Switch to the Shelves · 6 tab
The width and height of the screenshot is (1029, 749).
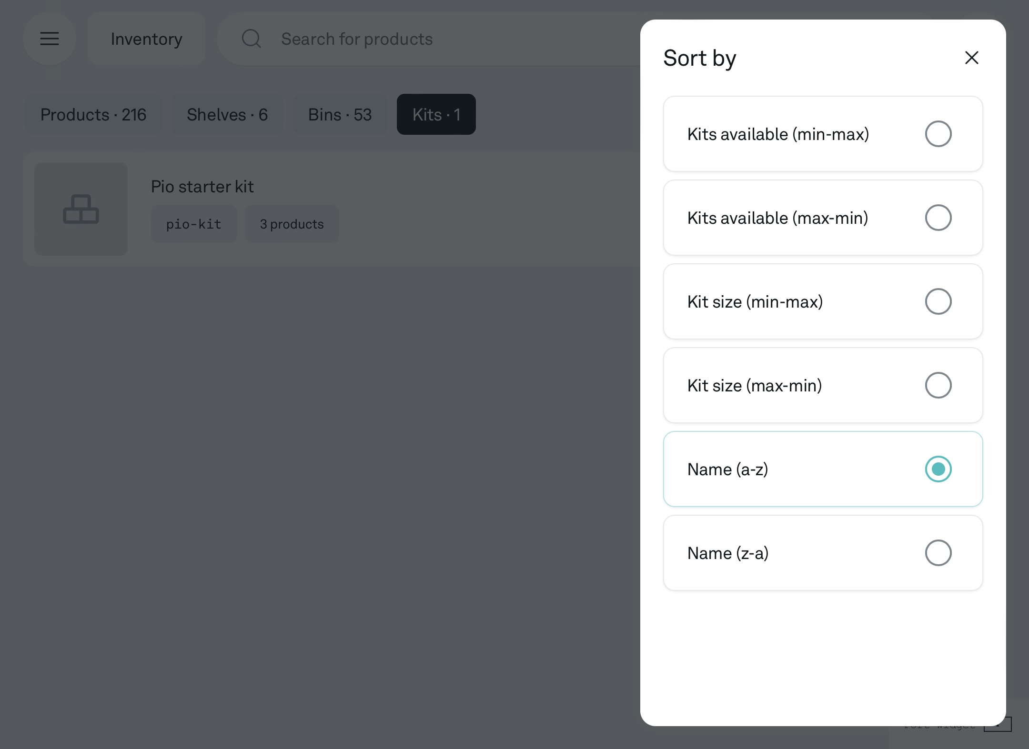[227, 114]
